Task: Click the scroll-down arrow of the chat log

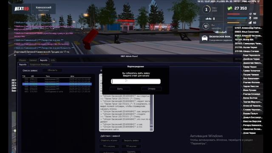Action: tap(151, 129)
